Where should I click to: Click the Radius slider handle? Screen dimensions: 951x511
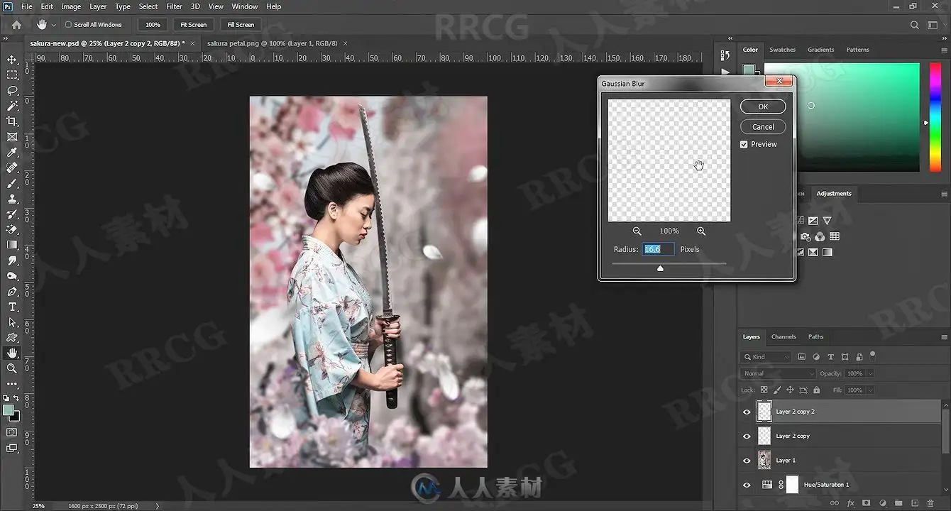[x=660, y=268]
